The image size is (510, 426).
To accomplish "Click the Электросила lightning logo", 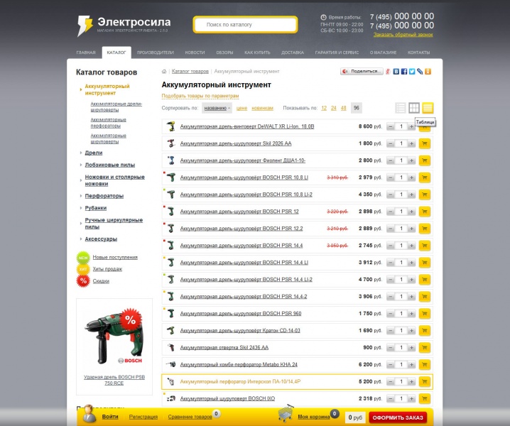I will [x=85, y=26].
